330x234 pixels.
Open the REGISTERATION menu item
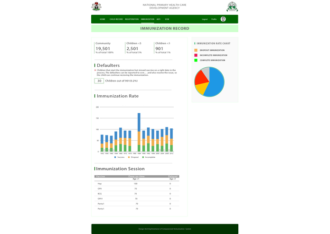tap(132, 19)
